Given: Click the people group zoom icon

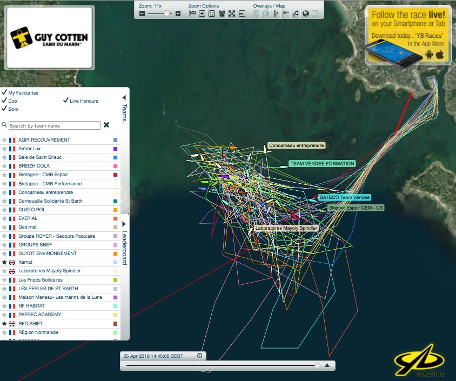Looking at the screenshot, I should [x=222, y=14].
